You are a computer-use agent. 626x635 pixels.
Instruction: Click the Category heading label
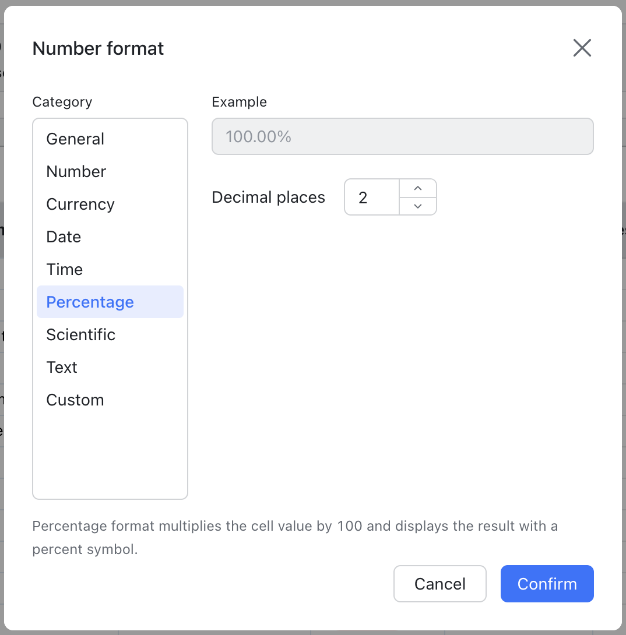pyautogui.click(x=62, y=102)
